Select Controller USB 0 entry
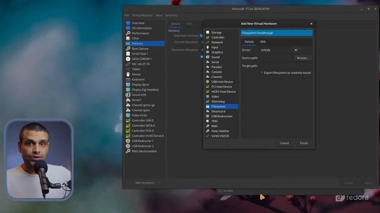 (145, 120)
